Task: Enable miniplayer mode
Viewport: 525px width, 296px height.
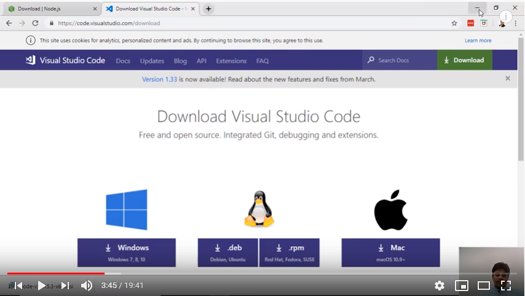Action: 461,286
